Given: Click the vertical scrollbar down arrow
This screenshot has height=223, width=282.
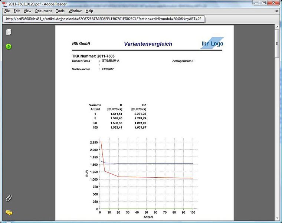Looking at the screenshot, I should (277, 218).
